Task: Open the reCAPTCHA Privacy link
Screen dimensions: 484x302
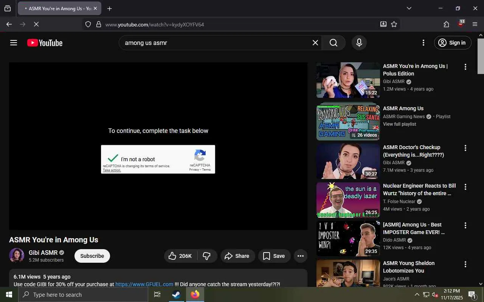Action: pos(194,169)
